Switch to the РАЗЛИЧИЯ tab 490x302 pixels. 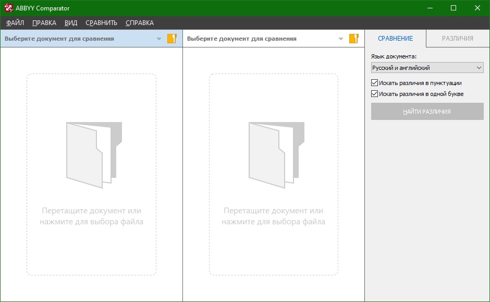pos(457,39)
